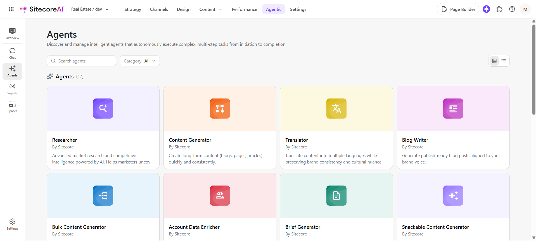This screenshot has height=243, width=536.
Task: Expand the Real Estate / dev environment dropdown
Action: tap(90, 9)
